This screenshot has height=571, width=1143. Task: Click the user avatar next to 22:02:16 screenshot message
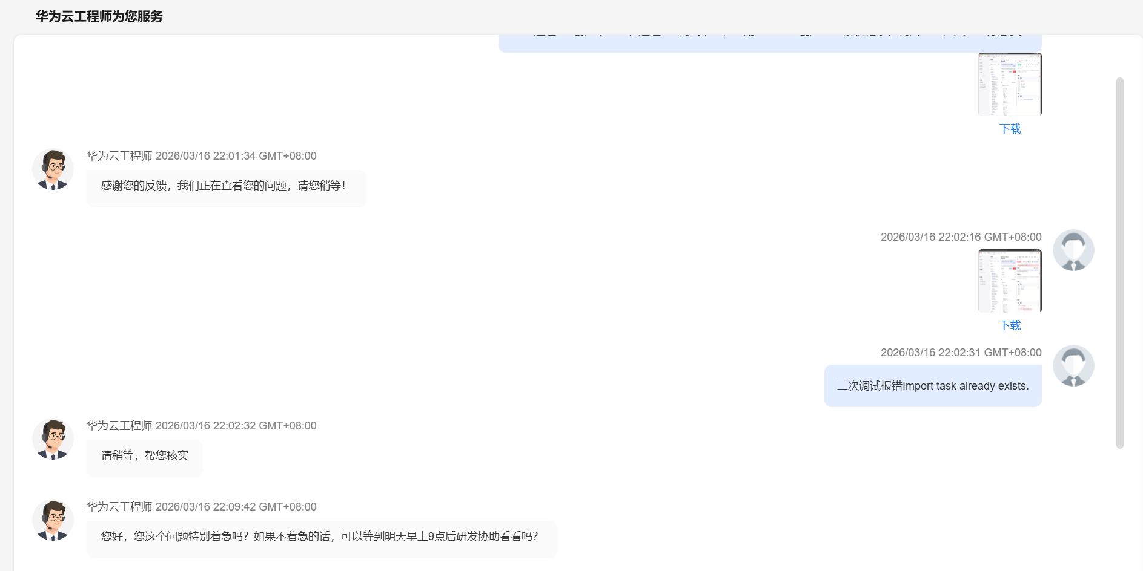point(1073,250)
